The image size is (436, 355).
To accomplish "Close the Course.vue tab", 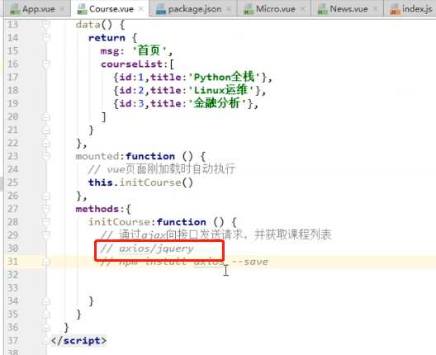I will (141, 9).
